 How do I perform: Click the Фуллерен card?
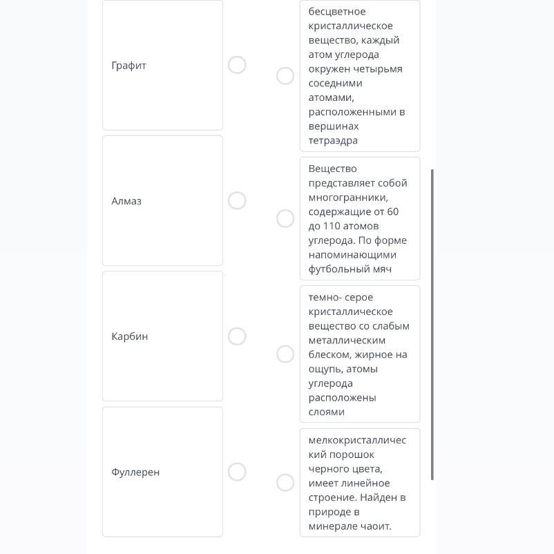pos(162,472)
